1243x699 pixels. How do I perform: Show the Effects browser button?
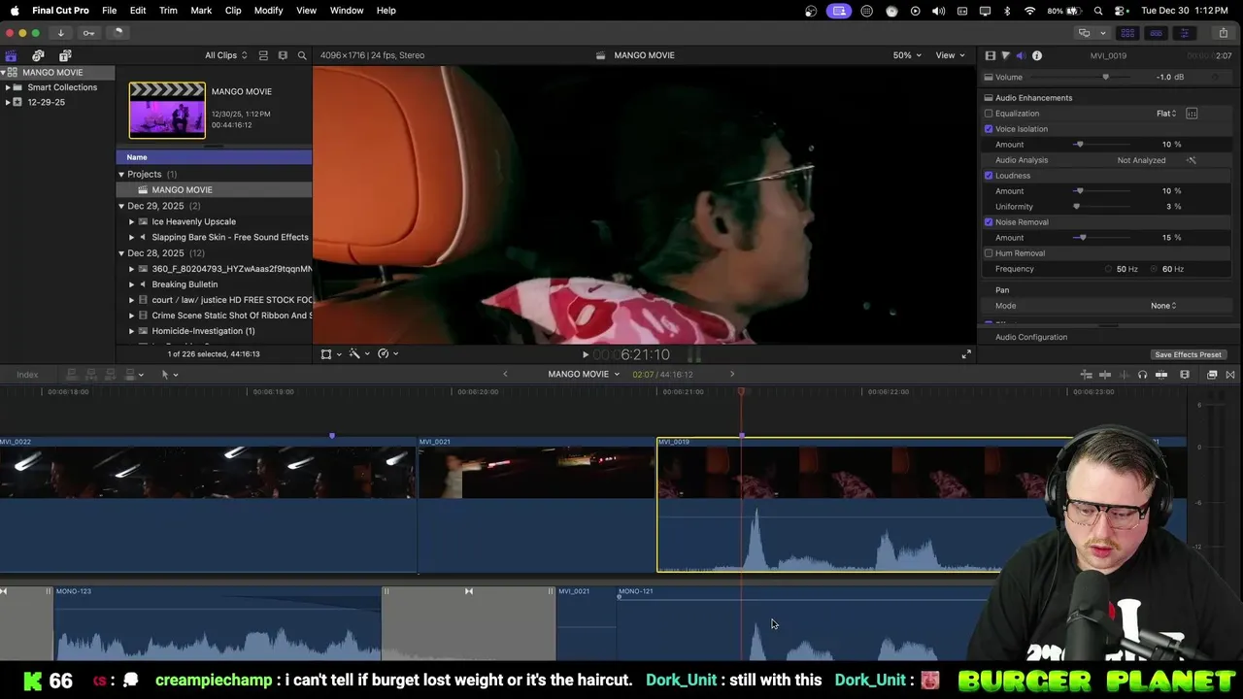pos(1212,375)
